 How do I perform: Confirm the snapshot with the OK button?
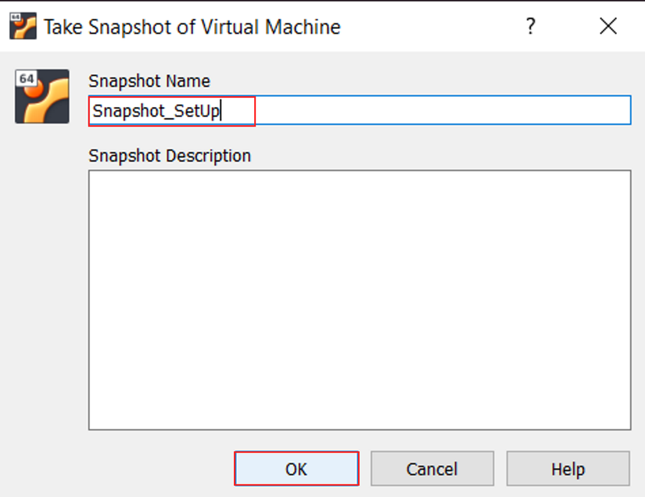click(x=296, y=469)
